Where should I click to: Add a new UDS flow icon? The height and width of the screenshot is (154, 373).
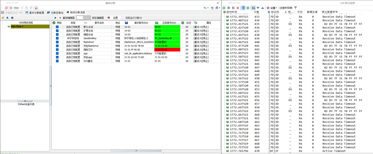[8, 18]
